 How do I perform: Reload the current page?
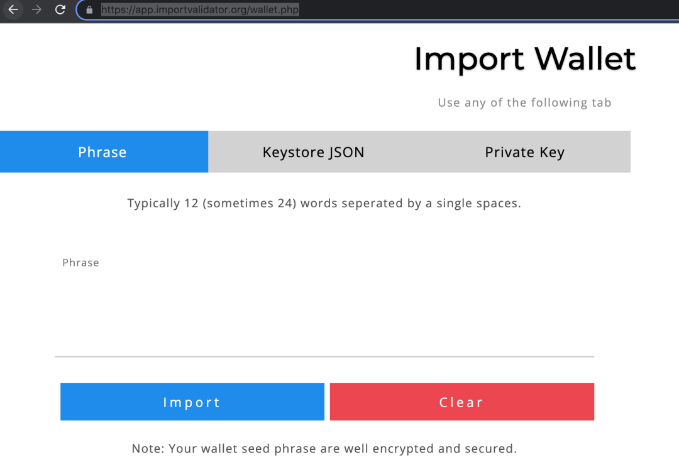pos(60,9)
